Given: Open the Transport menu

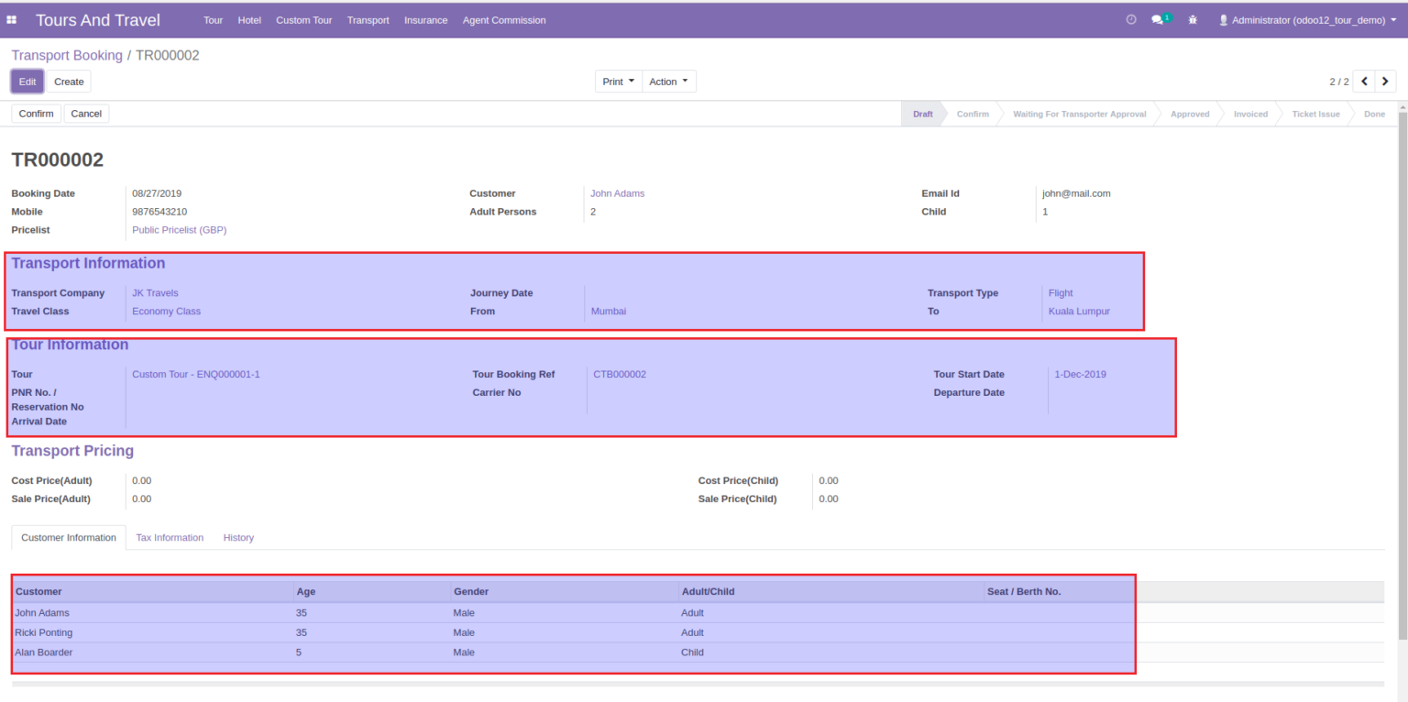Looking at the screenshot, I should pyautogui.click(x=368, y=19).
